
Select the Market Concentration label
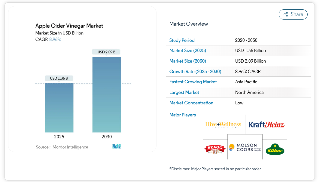tap(191, 103)
